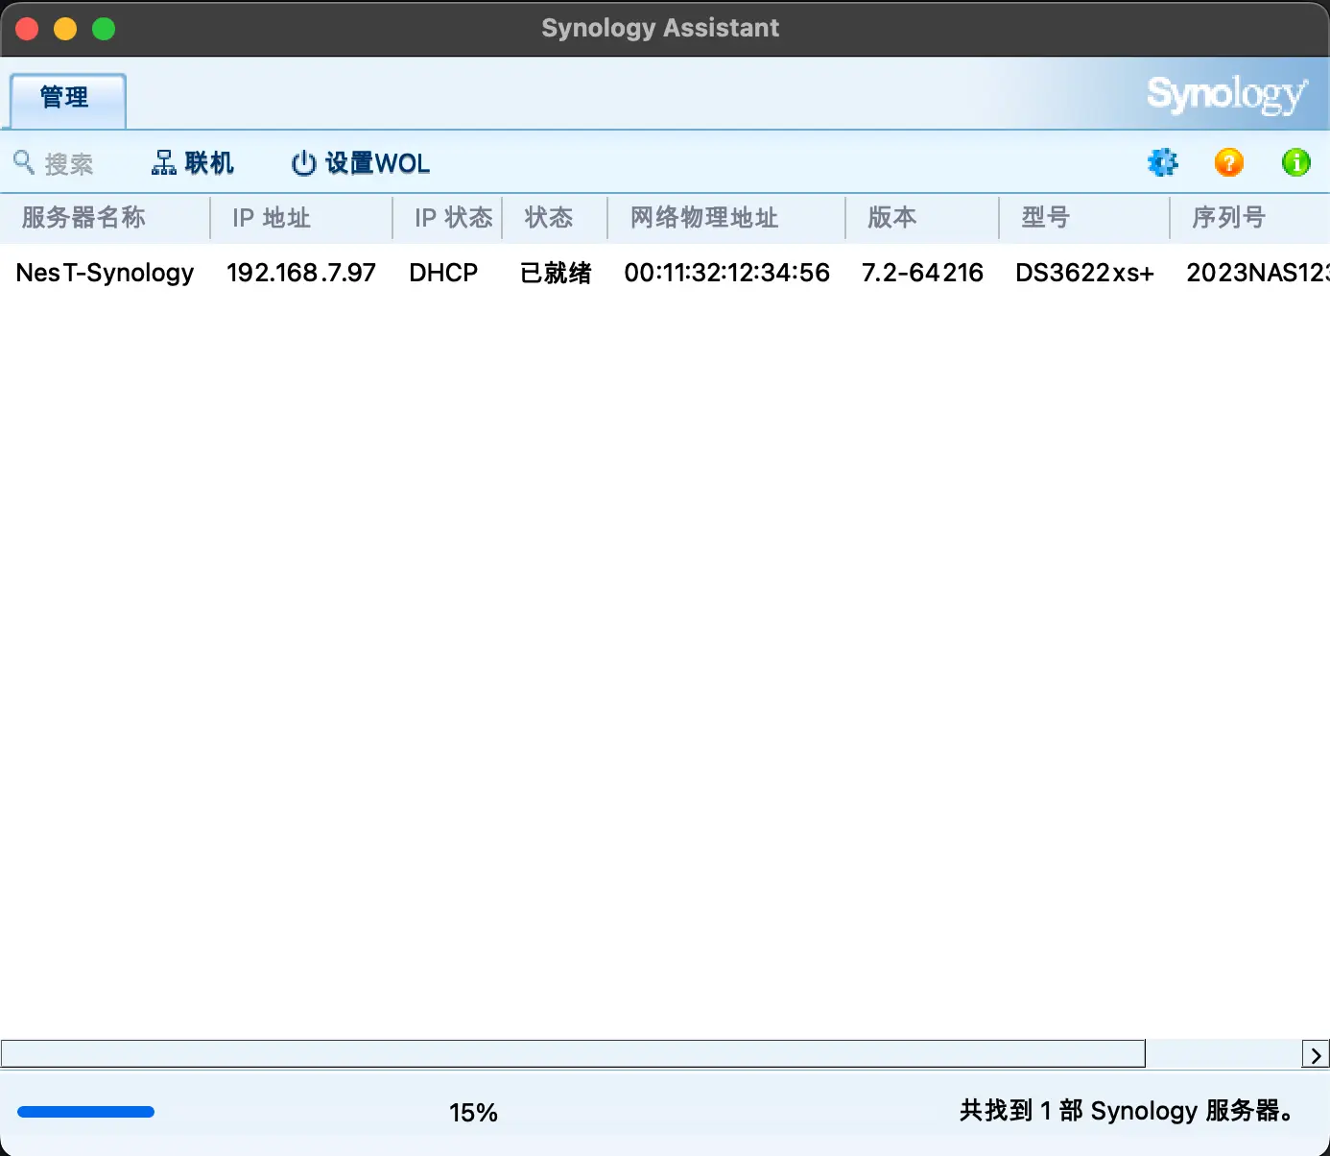Click version 7.2-64216 cell
The width and height of the screenshot is (1330, 1156).
(922, 273)
